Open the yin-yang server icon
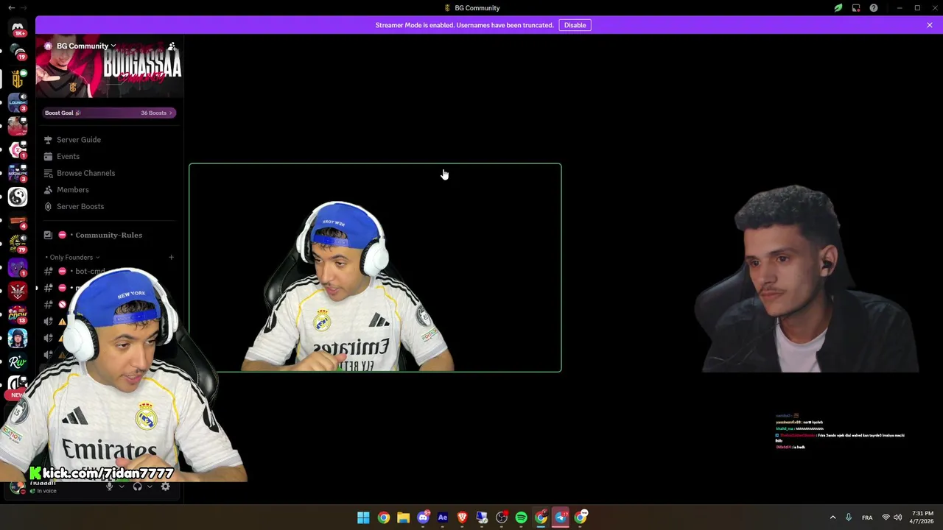This screenshot has width=943, height=530. 18,197
